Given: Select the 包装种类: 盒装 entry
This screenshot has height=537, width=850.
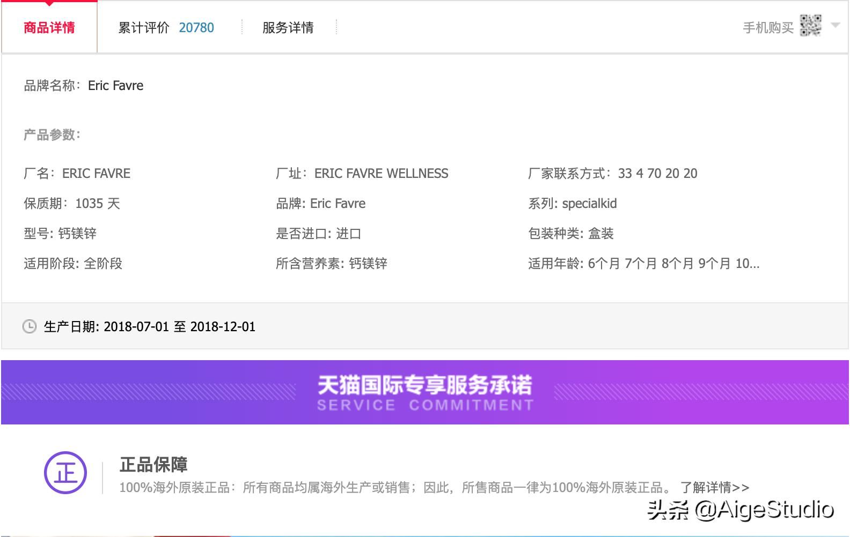Looking at the screenshot, I should tap(571, 234).
